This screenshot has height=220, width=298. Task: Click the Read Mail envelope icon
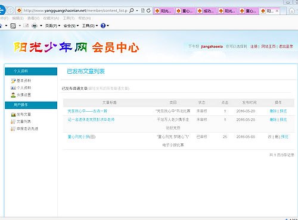[26, 26]
